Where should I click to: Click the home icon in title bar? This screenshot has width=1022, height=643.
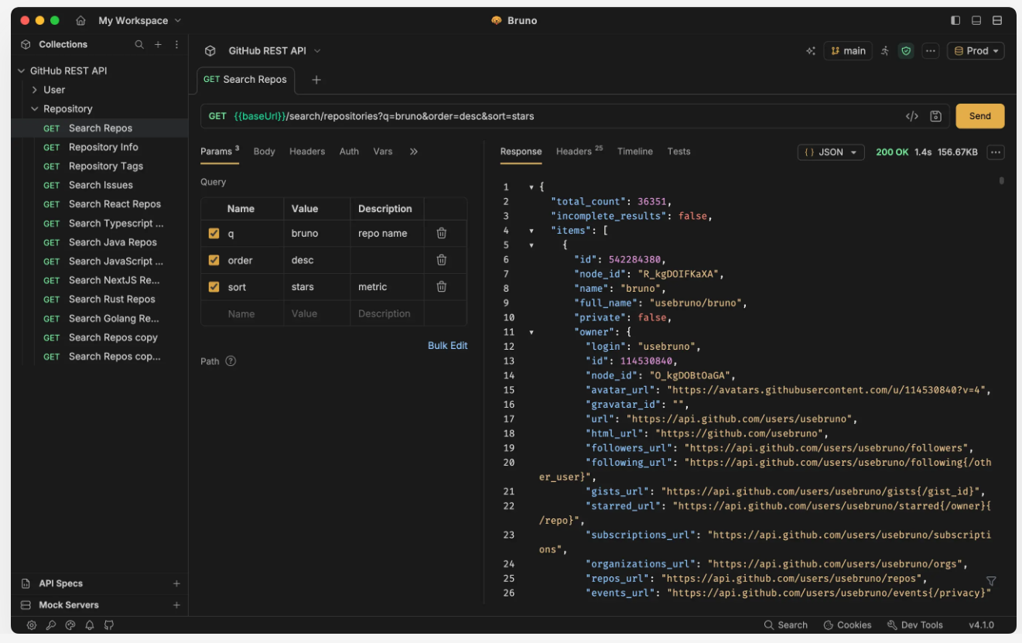(x=80, y=21)
